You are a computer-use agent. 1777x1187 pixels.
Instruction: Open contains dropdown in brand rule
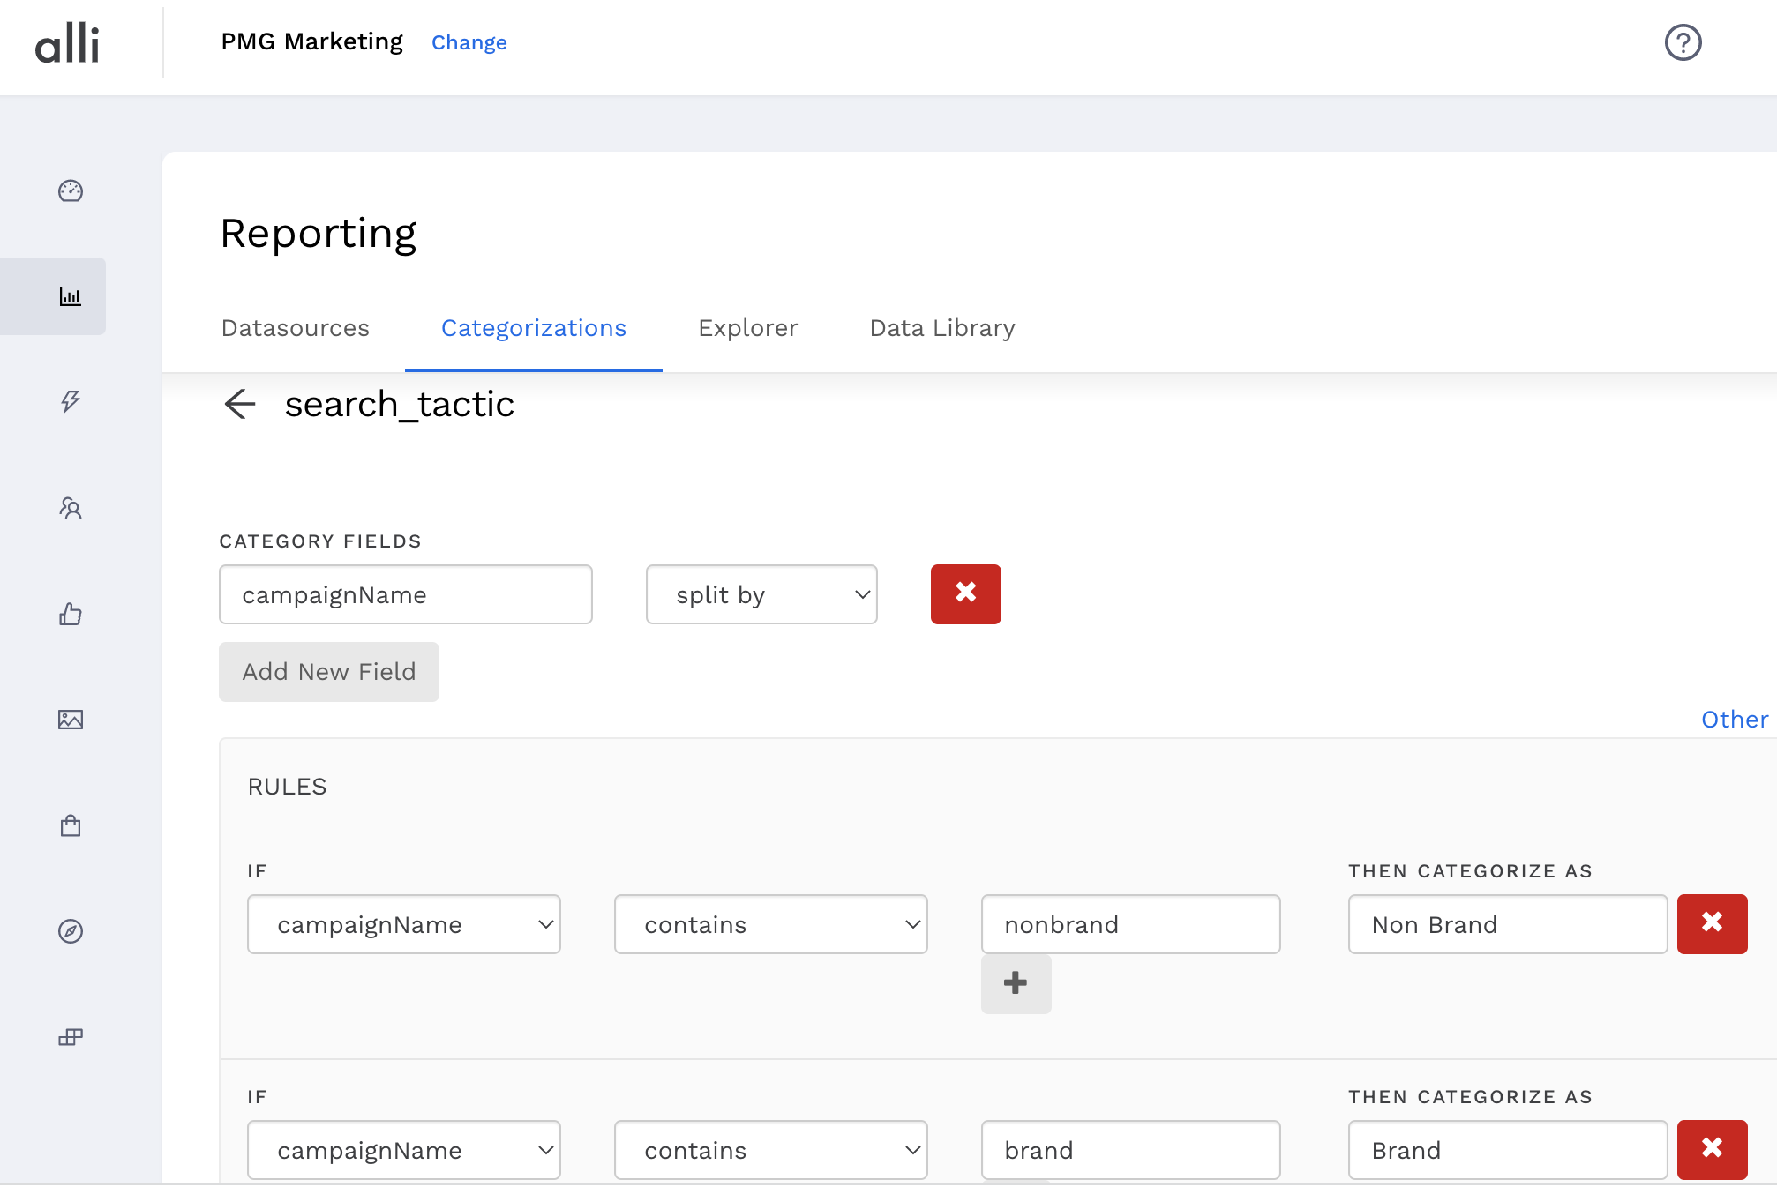point(770,1150)
